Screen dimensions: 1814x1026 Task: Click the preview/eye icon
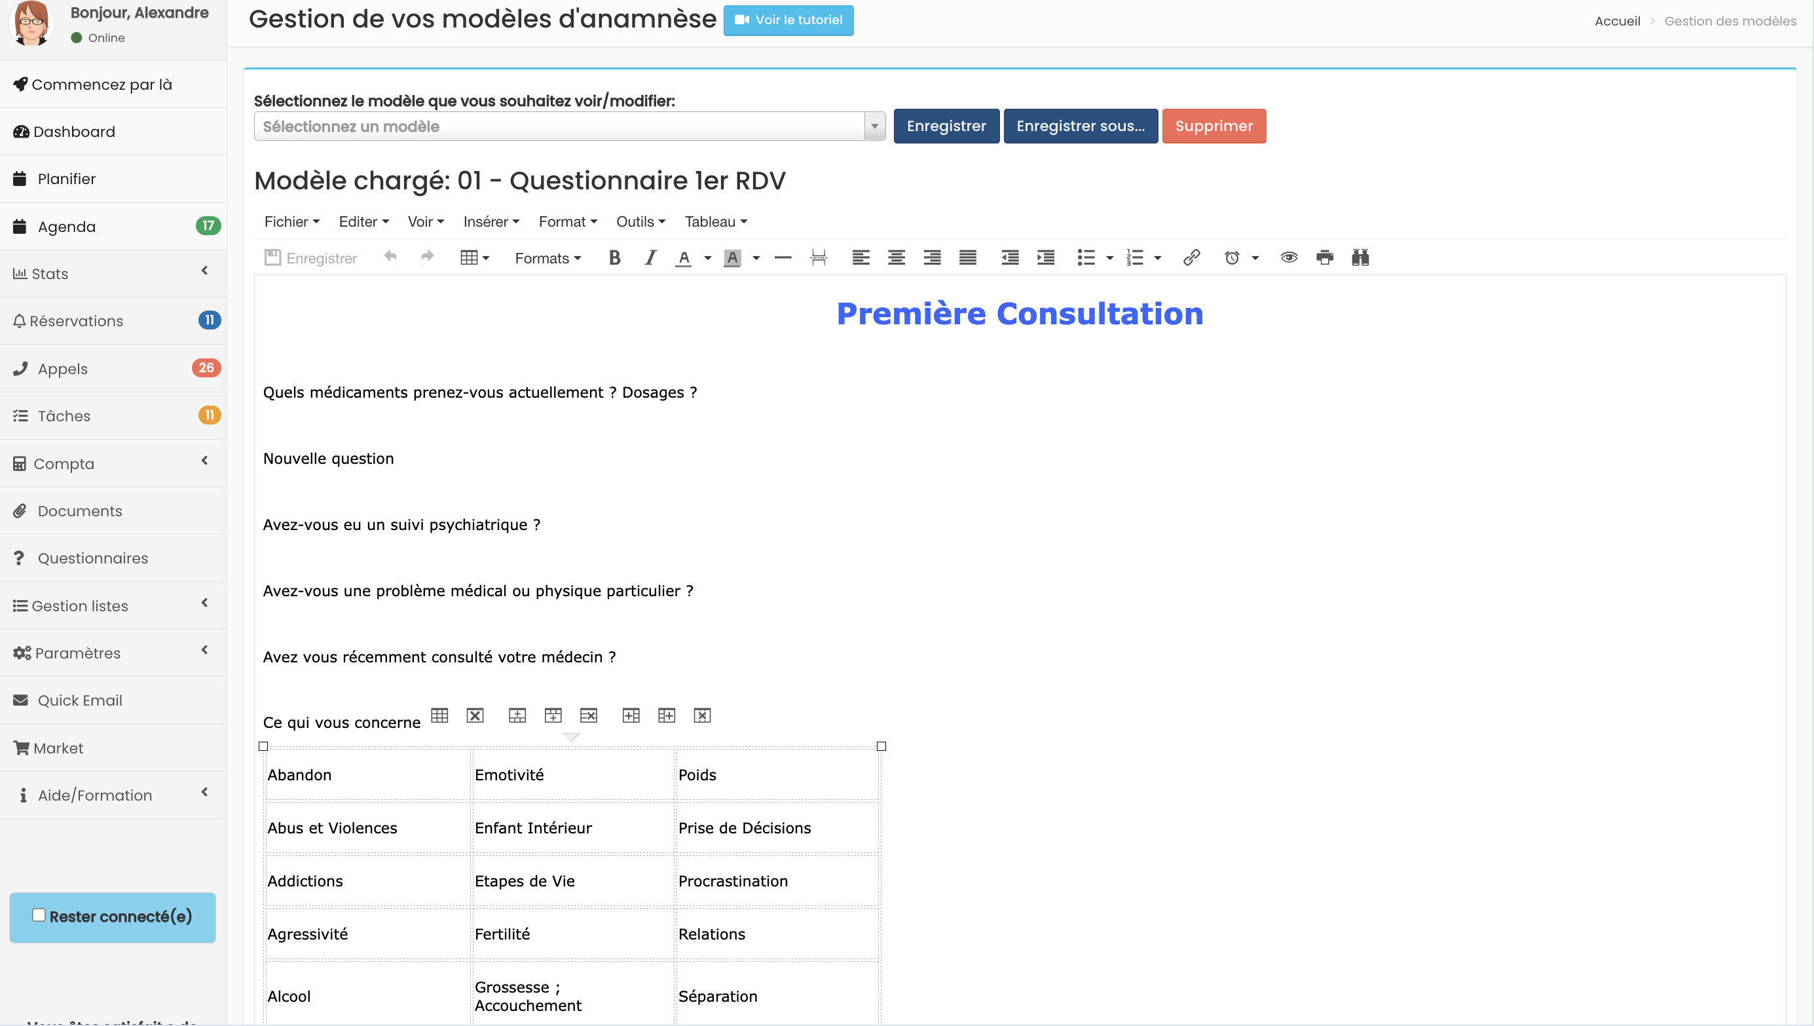pos(1287,257)
